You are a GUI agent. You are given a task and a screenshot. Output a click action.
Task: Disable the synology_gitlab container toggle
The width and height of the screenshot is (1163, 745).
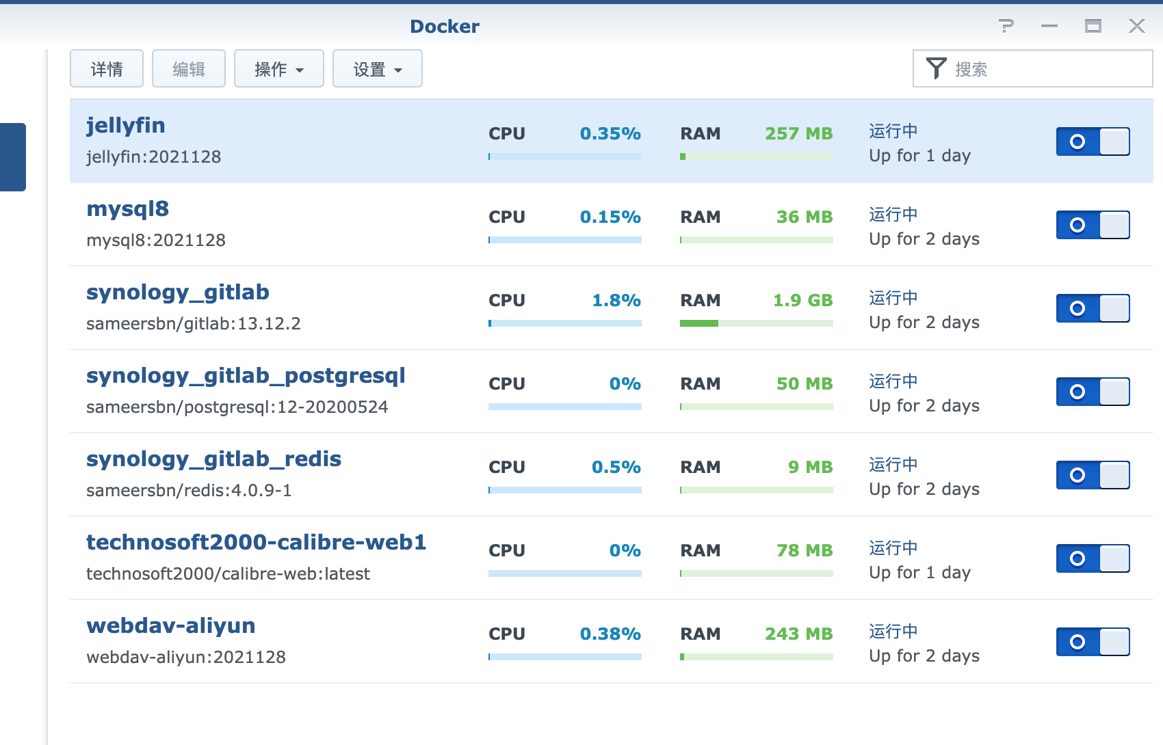click(x=1093, y=308)
